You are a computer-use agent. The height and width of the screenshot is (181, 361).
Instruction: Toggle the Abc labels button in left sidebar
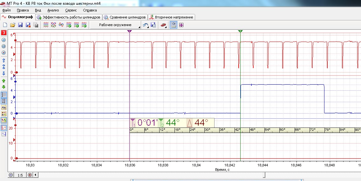pos(4,108)
